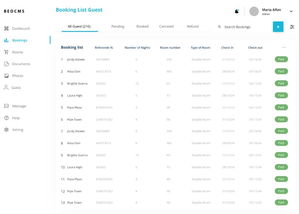Click the Photos image icon
The image size is (299, 214).
click(x=6, y=76)
